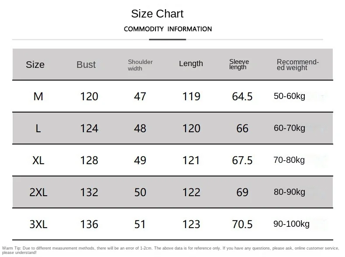Image resolution: width=345 pixels, height=257 pixels.
Task: Select sleeve length value 64.5
Action: pos(242,97)
